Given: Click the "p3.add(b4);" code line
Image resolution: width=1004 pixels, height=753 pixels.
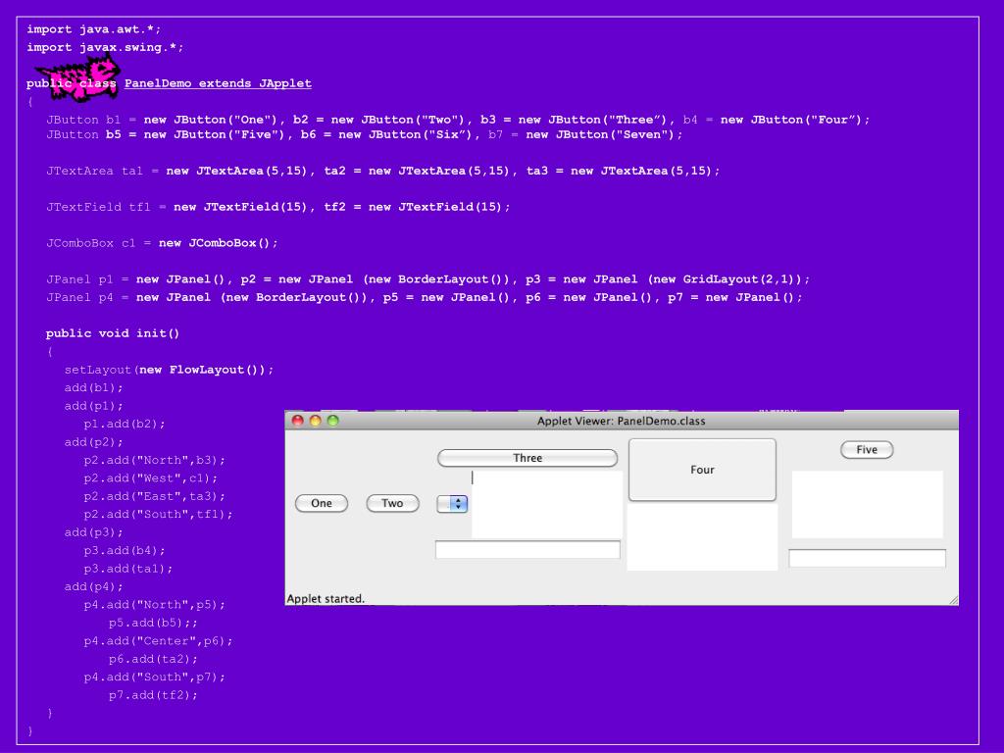Looking at the screenshot, I should (x=125, y=550).
